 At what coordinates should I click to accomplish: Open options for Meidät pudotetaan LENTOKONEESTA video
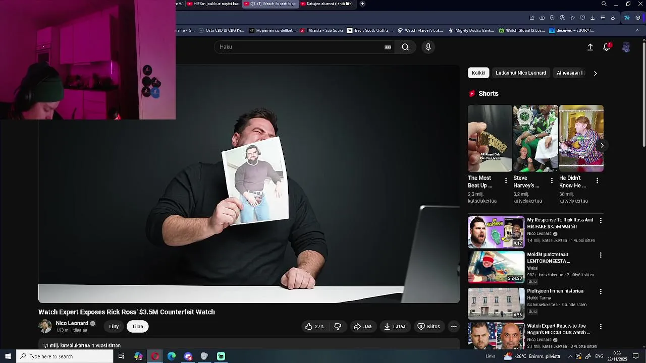[601, 255]
